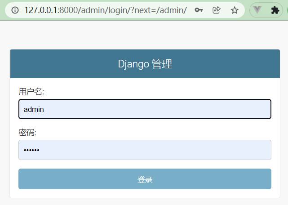
Task: Click the 用户名 label
Action: (x=31, y=92)
